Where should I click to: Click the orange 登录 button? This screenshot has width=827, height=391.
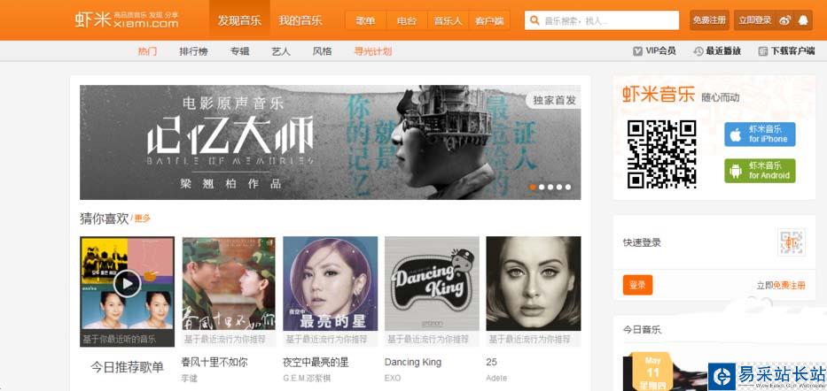(637, 285)
